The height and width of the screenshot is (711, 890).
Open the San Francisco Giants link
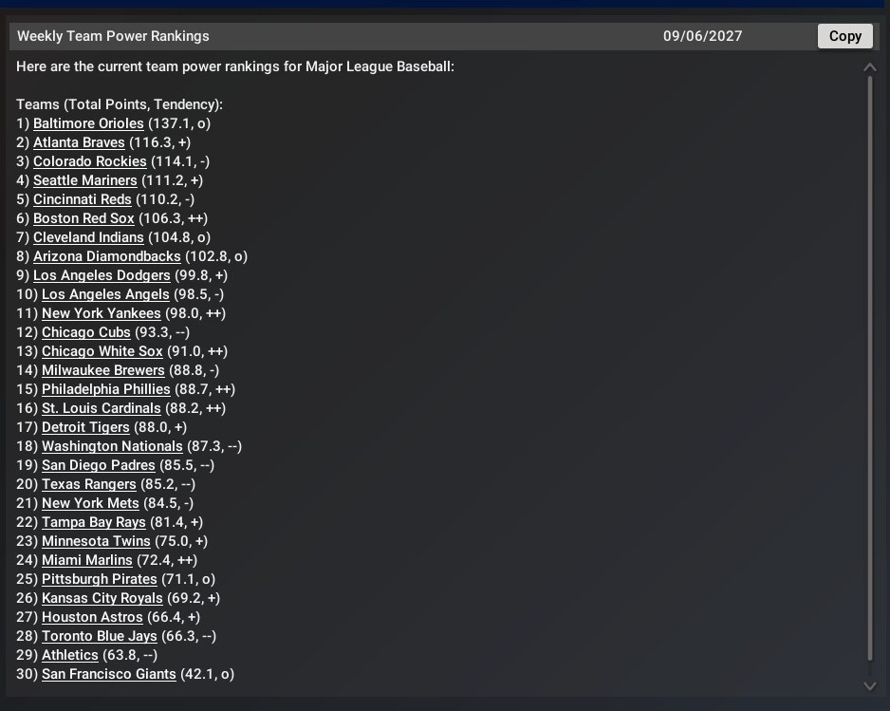click(x=109, y=674)
